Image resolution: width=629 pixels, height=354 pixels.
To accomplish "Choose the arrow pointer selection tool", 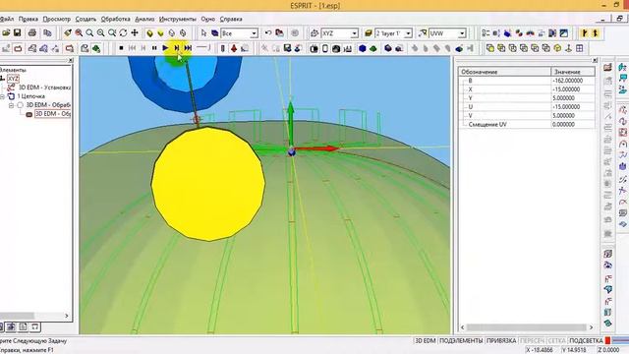I will 203,32.
